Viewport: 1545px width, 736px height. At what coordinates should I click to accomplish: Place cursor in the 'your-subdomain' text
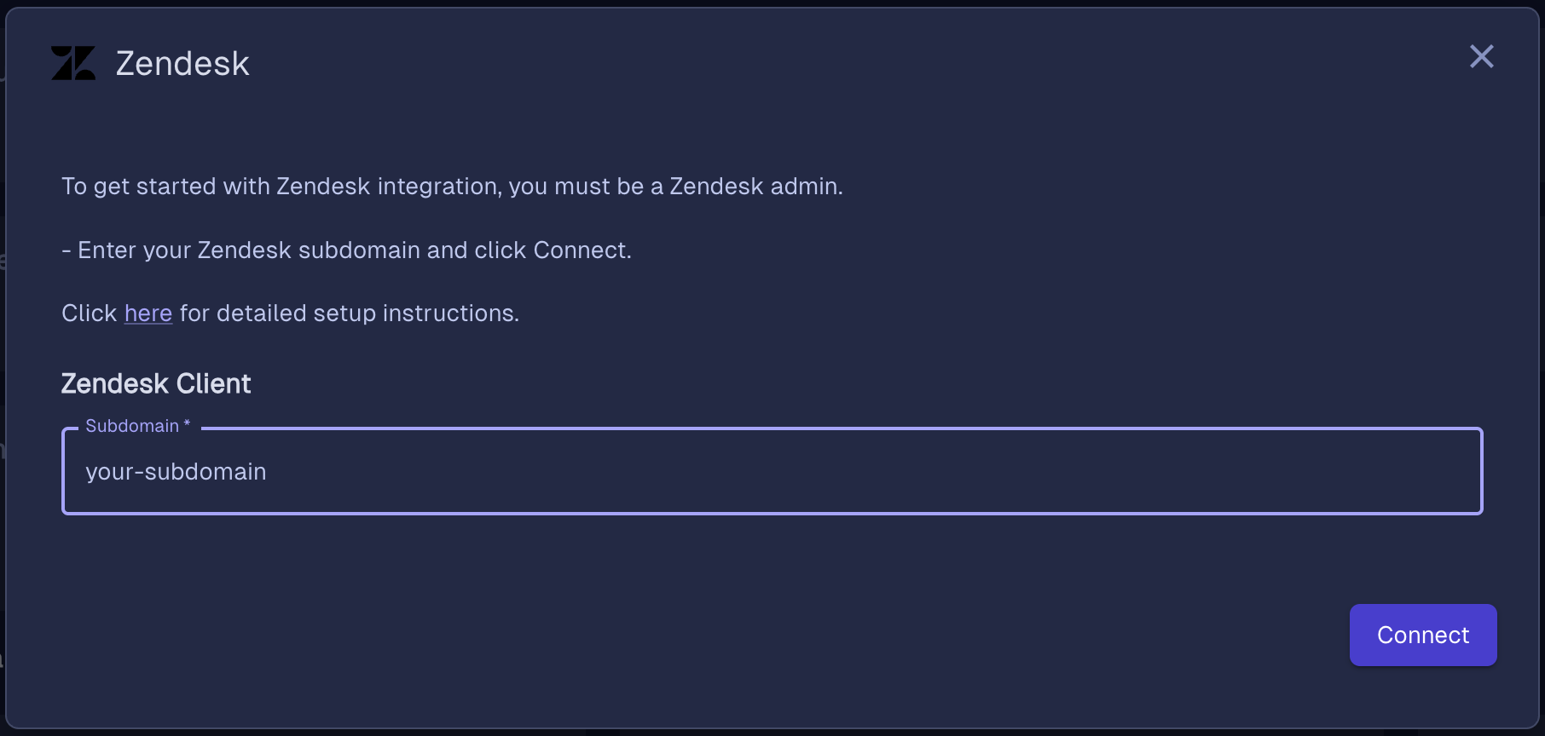176,472
